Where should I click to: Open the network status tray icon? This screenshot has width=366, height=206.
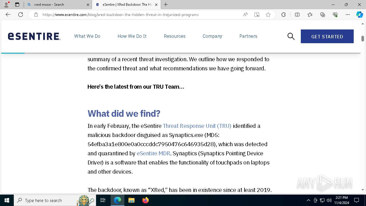[x=322, y=200]
